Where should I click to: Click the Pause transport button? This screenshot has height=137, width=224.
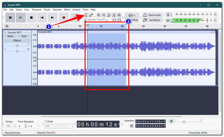point(10,17)
